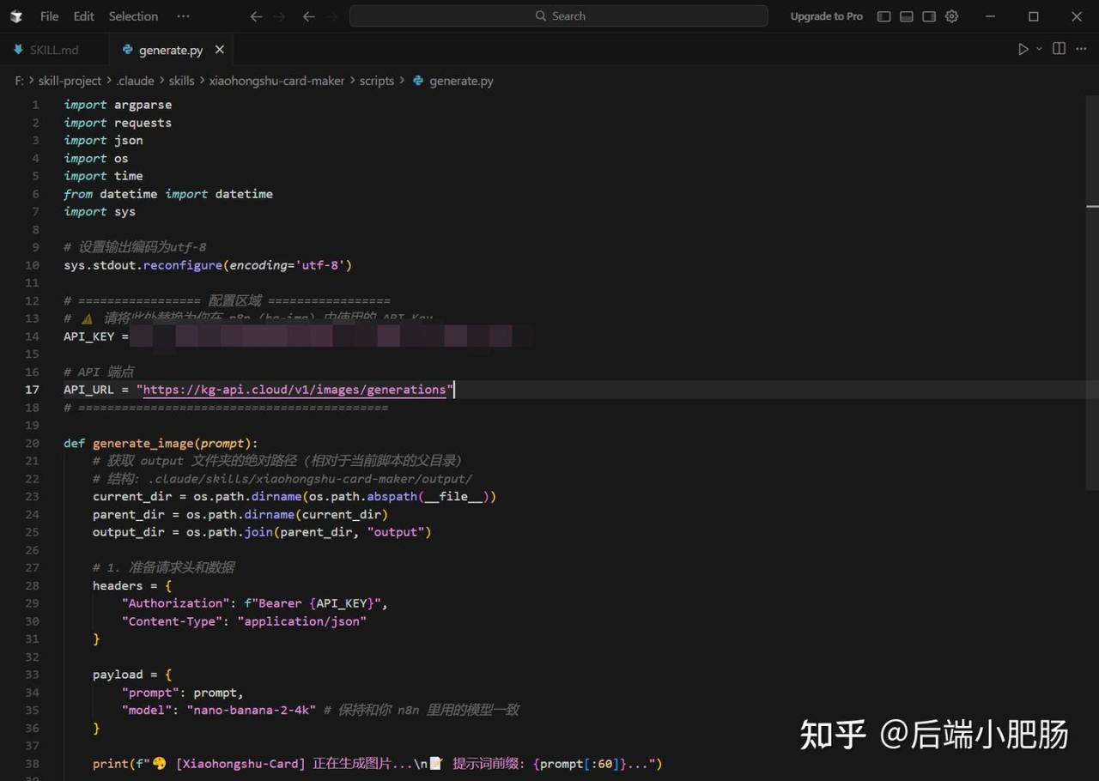The width and height of the screenshot is (1099, 781).
Task: Toggle the secondary sidebar layout icon
Action: [x=929, y=16]
